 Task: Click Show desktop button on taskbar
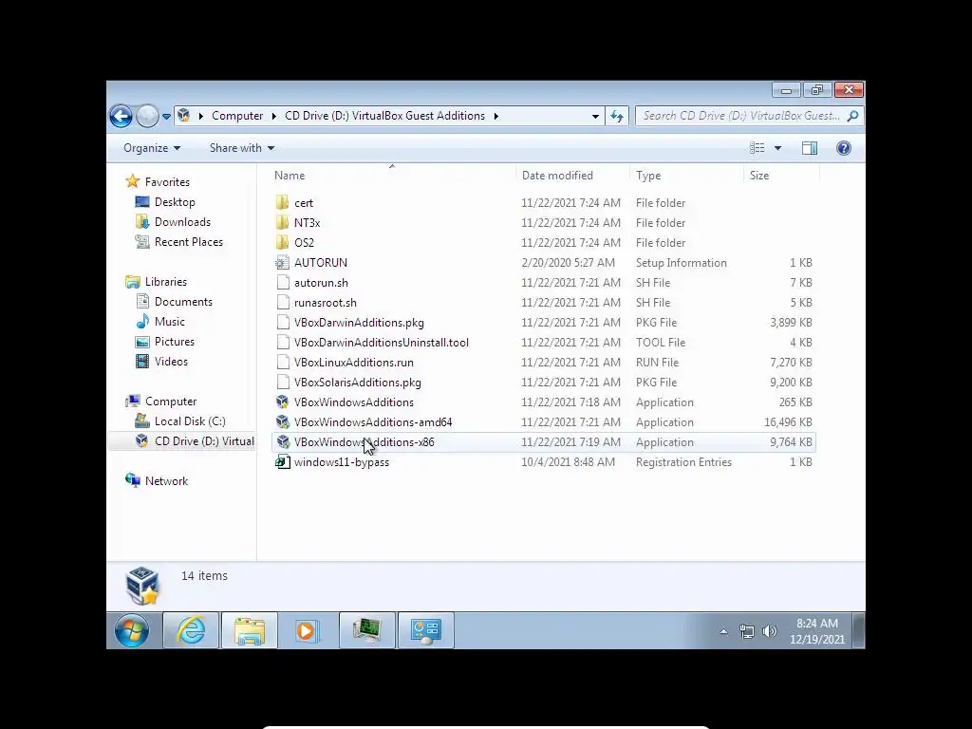(858, 630)
